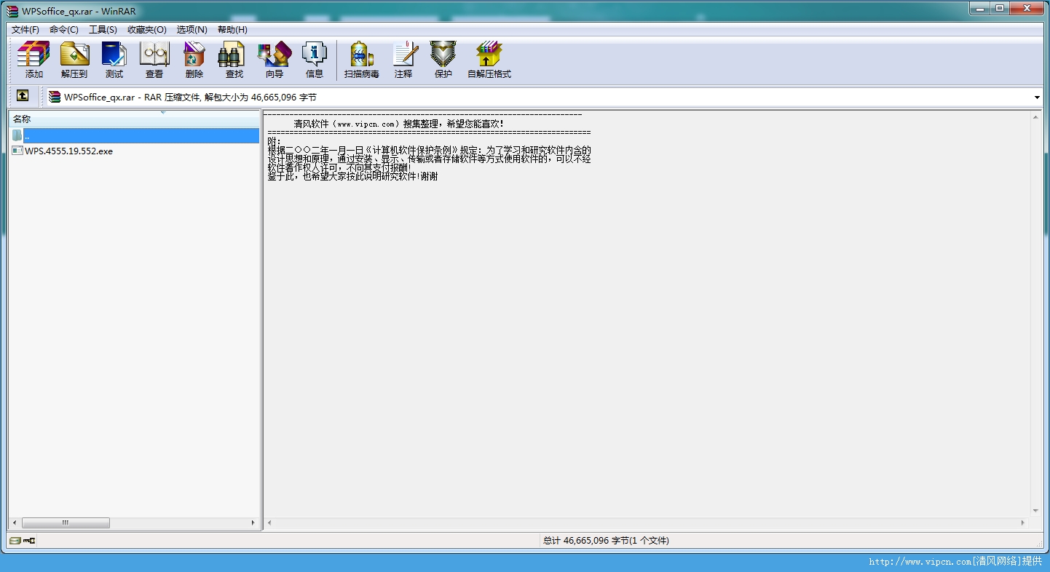Image resolution: width=1050 pixels, height=572 pixels.
Task: Open the Find (查找) binoculars icon
Action: pos(234,59)
